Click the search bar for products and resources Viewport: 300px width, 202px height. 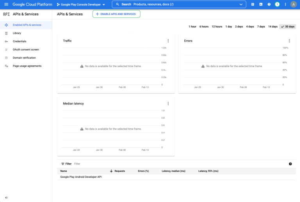click(x=179, y=4)
